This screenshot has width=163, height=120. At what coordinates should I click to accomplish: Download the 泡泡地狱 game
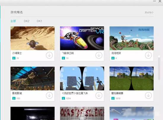click(148, 55)
